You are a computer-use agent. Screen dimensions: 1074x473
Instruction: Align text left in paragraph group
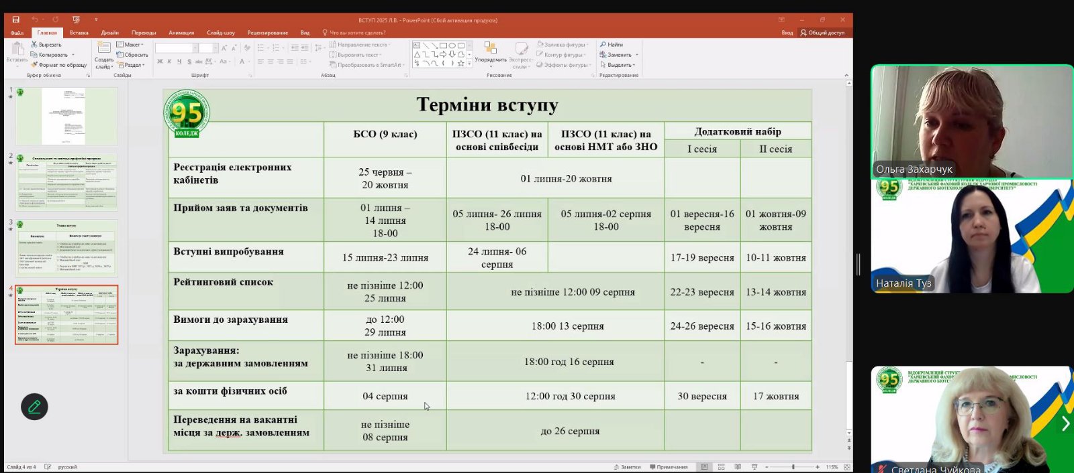[x=260, y=62]
